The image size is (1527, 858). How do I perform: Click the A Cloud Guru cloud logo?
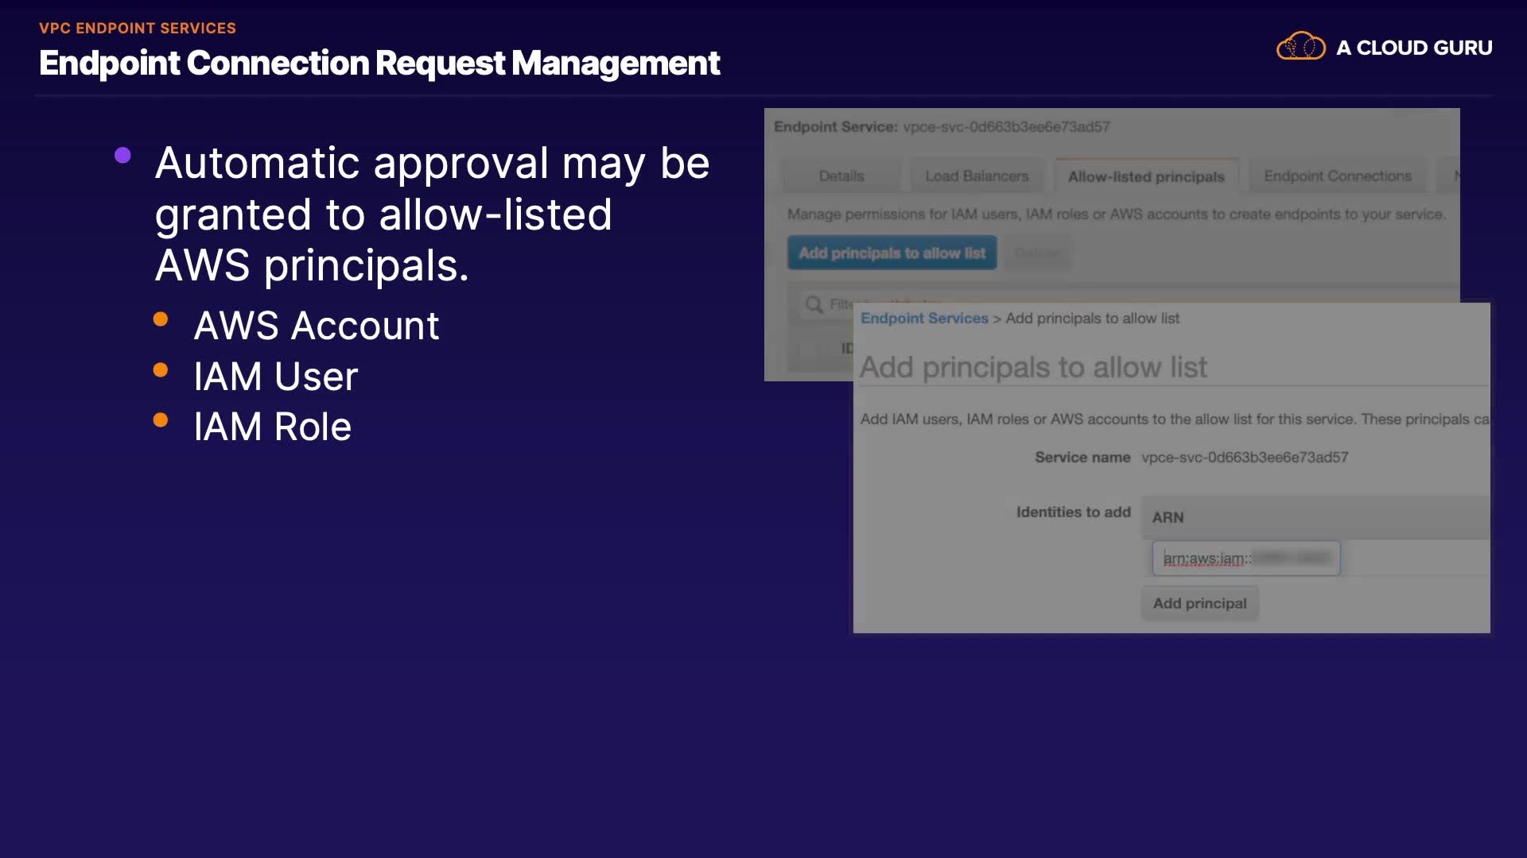point(1300,47)
